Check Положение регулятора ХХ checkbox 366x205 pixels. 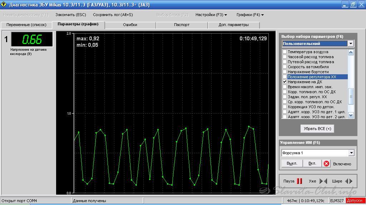pos(285,77)
